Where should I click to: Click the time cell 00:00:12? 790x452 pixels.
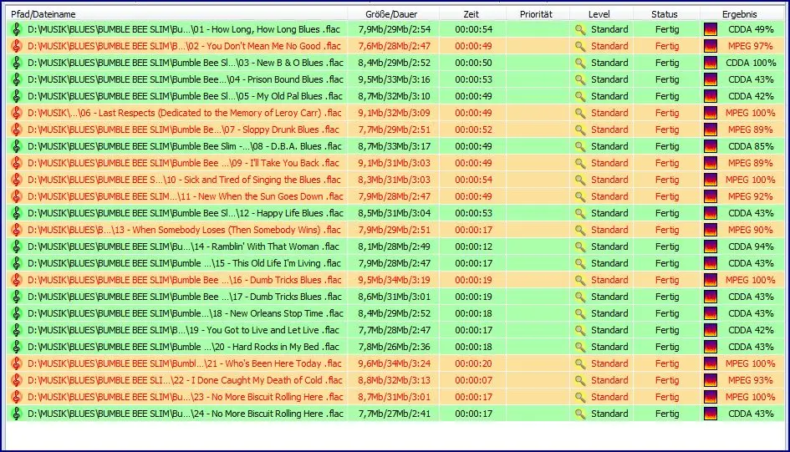474,246
